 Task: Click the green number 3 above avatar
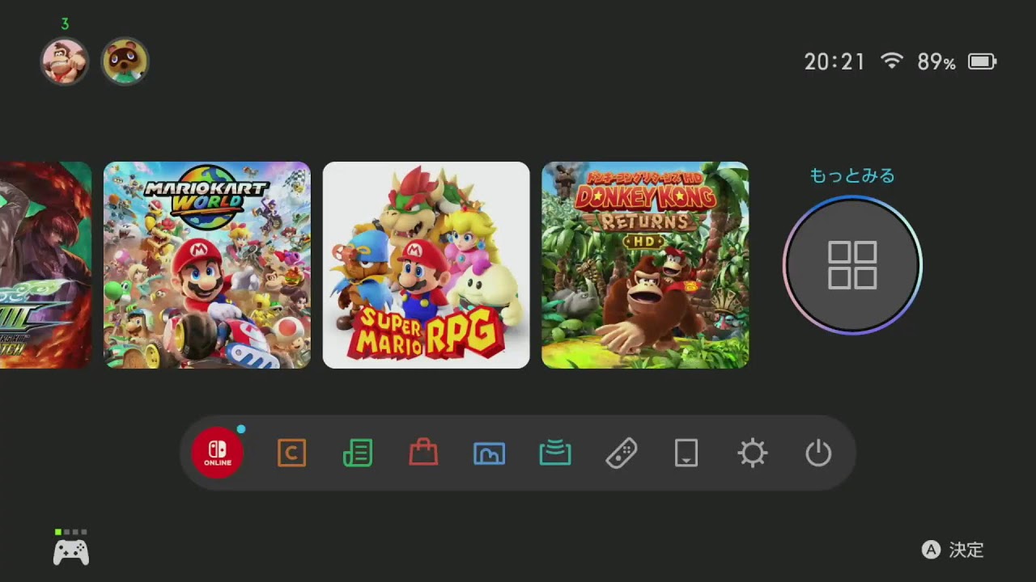tap(65, 24)
